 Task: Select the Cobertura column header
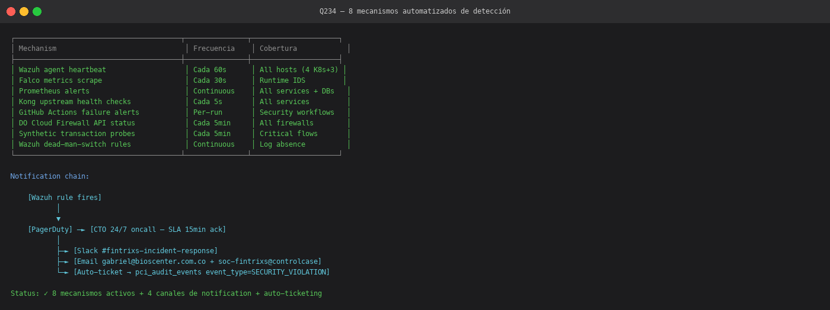pyautogui.click(x=278, y=49)
